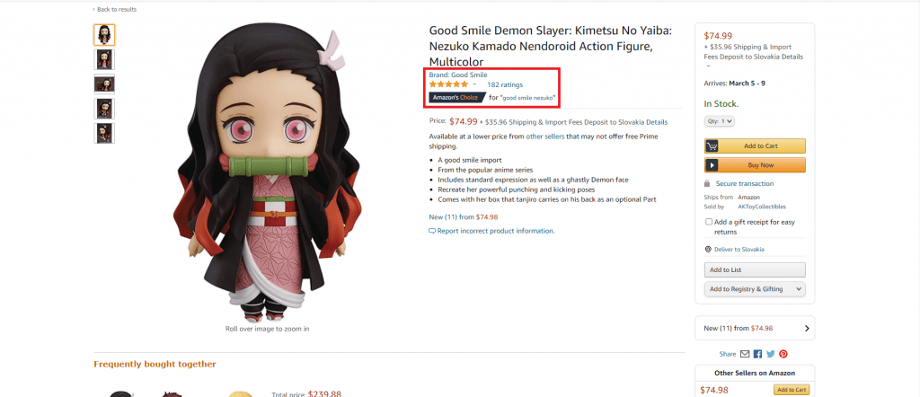Viewport: 920px width, 397px height.
Task: Click the Buy Now button
Action: click(x=755, y=165)
